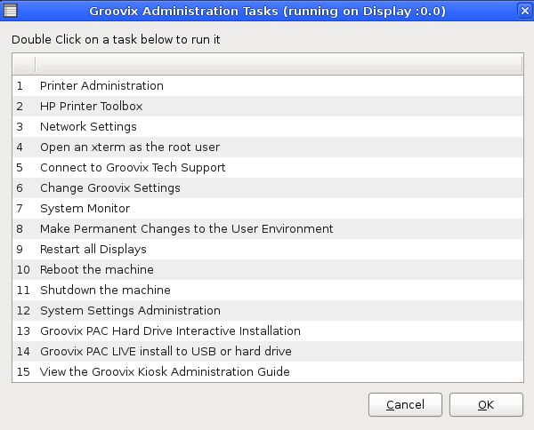Highlight the System Monitor task
The width and height of the screenshot is (534, 430).
point(85,209)
